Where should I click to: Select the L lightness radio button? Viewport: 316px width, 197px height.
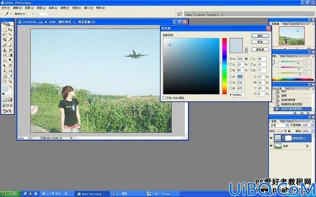click(x=252, y=59)
